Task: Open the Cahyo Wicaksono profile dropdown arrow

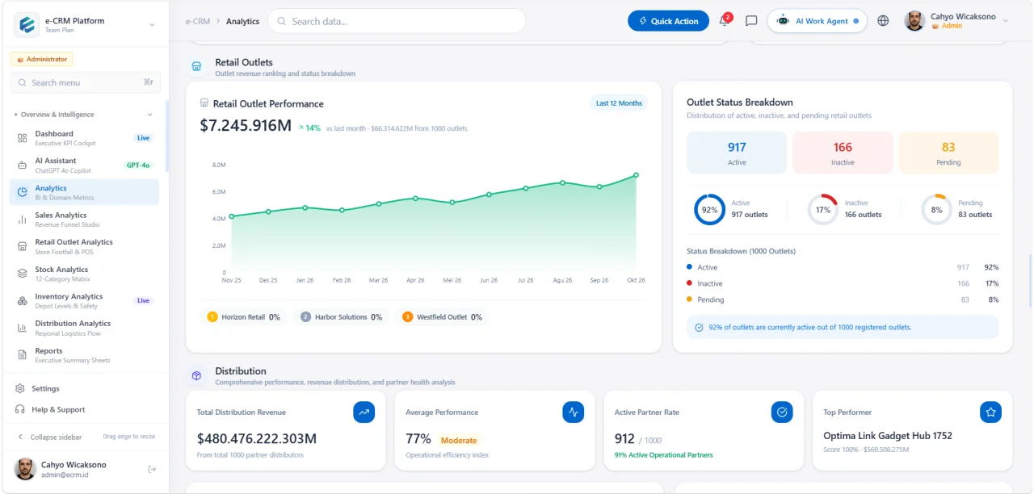Action: pyautogui.click(x=1006, y=21)
